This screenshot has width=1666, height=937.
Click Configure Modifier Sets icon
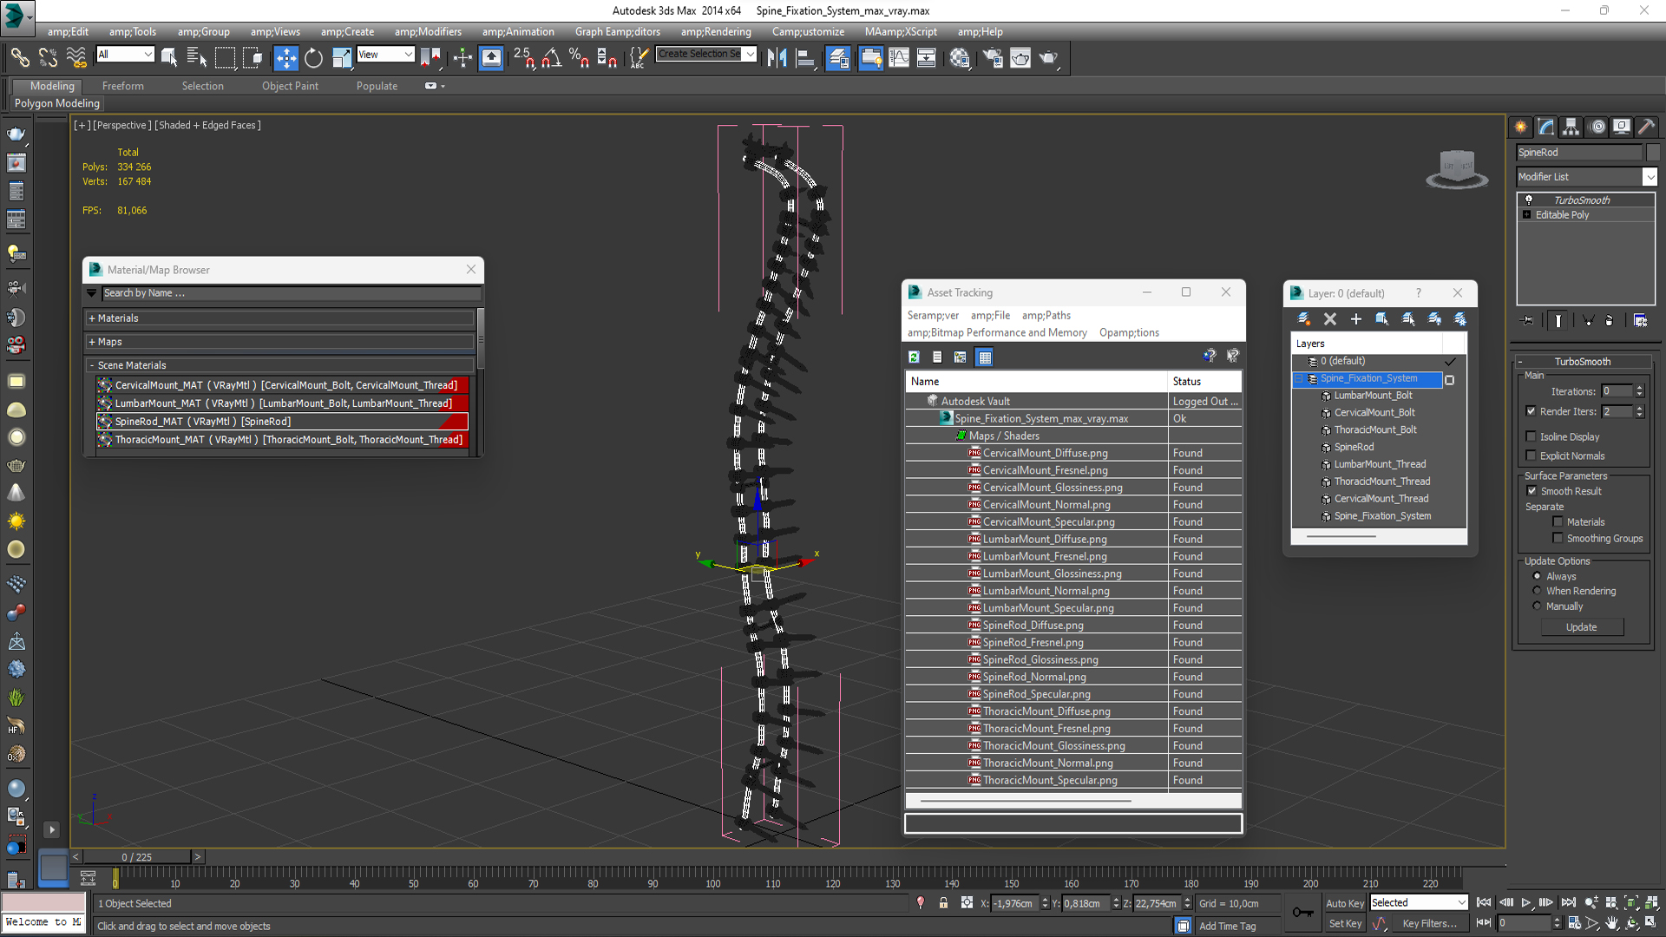(x=1640, y=320)
